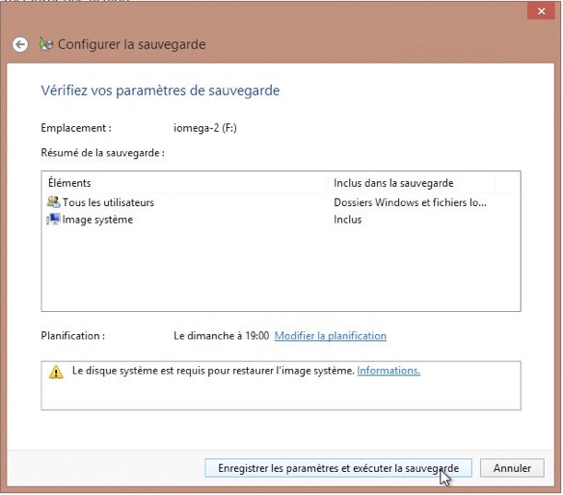Select the Tous les utilisateurs users icon

coord(53,202)
